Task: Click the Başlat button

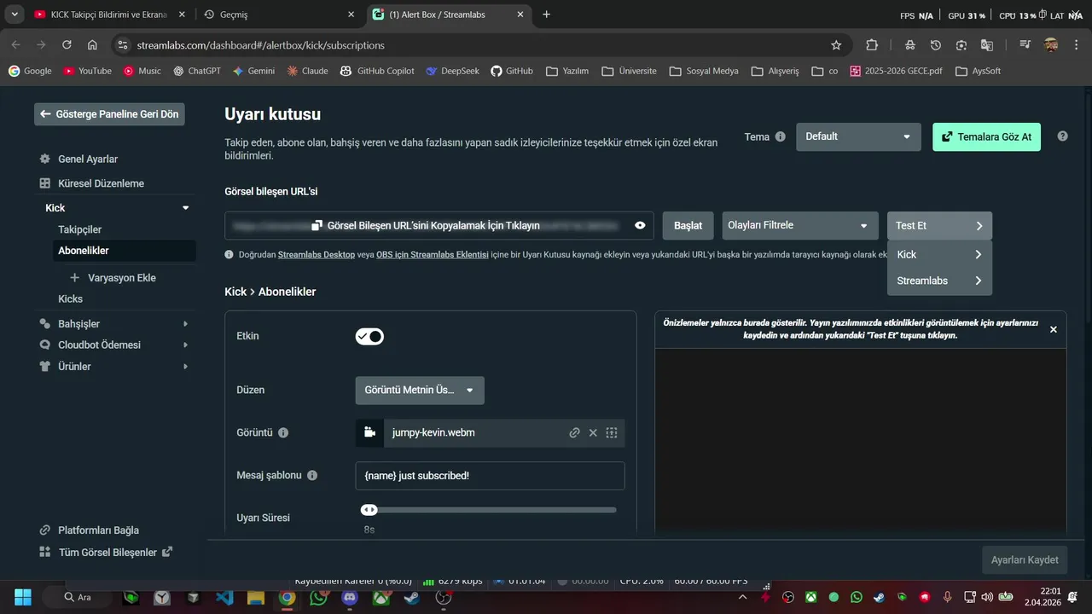Action: [x=688, y=226]
